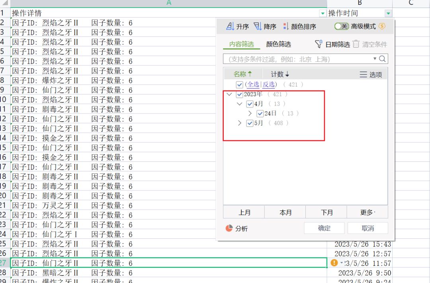The height and width of the screenshot is (283, 430).
Task: Click the 日期筛选 funnel icon
Action: point(319,44)
